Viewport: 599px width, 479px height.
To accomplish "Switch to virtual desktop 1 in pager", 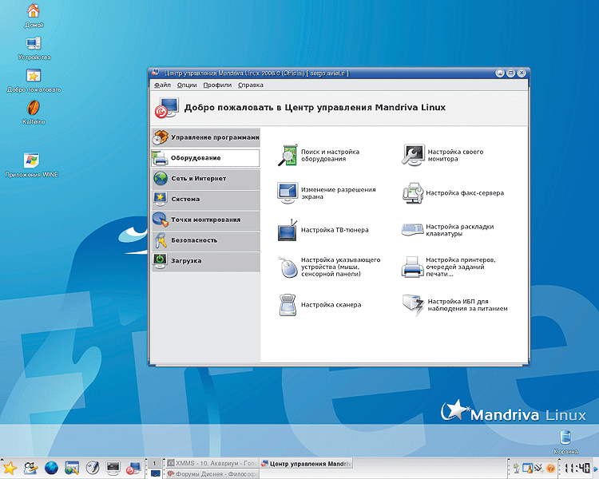I will pos(154,464).
